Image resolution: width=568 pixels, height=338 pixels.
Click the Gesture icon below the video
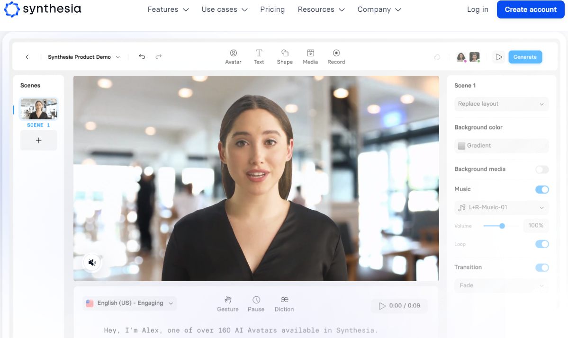point(228,300)
